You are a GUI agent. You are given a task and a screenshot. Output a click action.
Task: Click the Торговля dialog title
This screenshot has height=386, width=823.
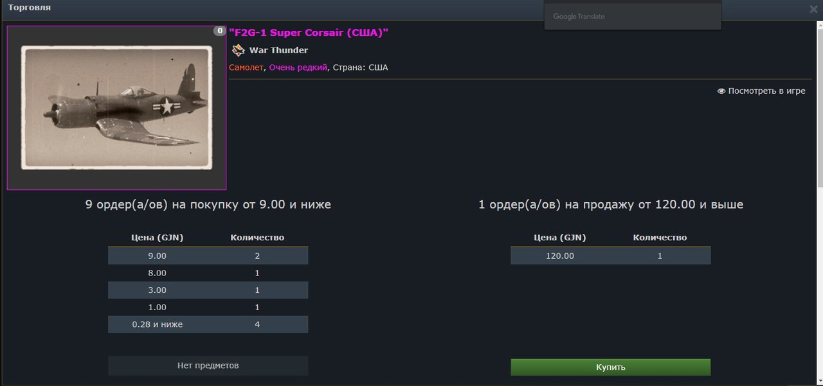point(30,8)
